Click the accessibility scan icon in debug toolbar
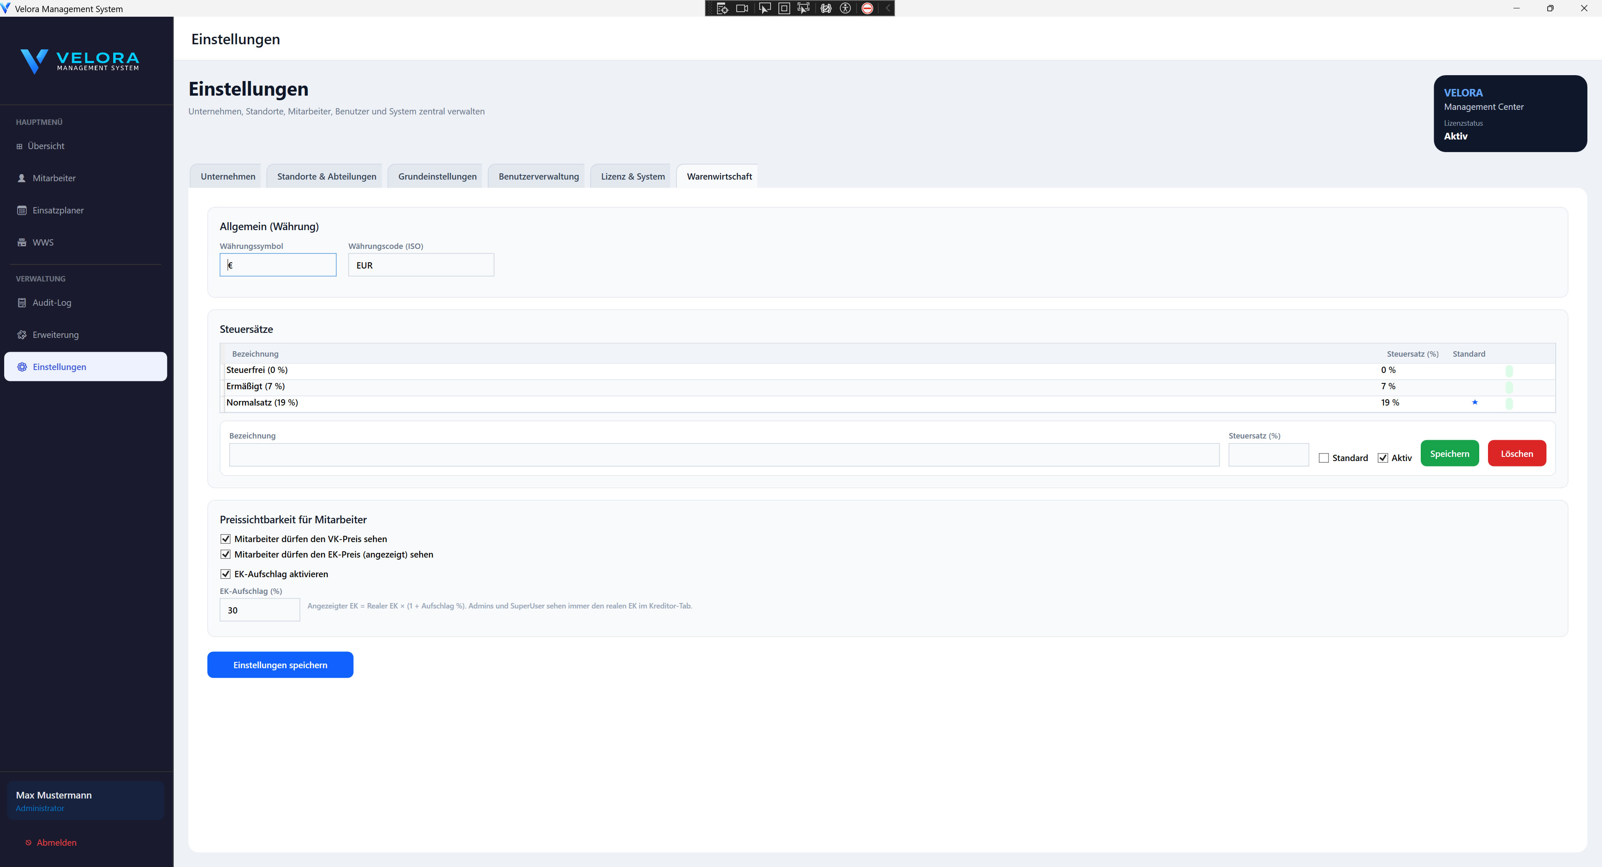Image resolution: width=1602 pixels, height=867 pixels. pos(845,8)
